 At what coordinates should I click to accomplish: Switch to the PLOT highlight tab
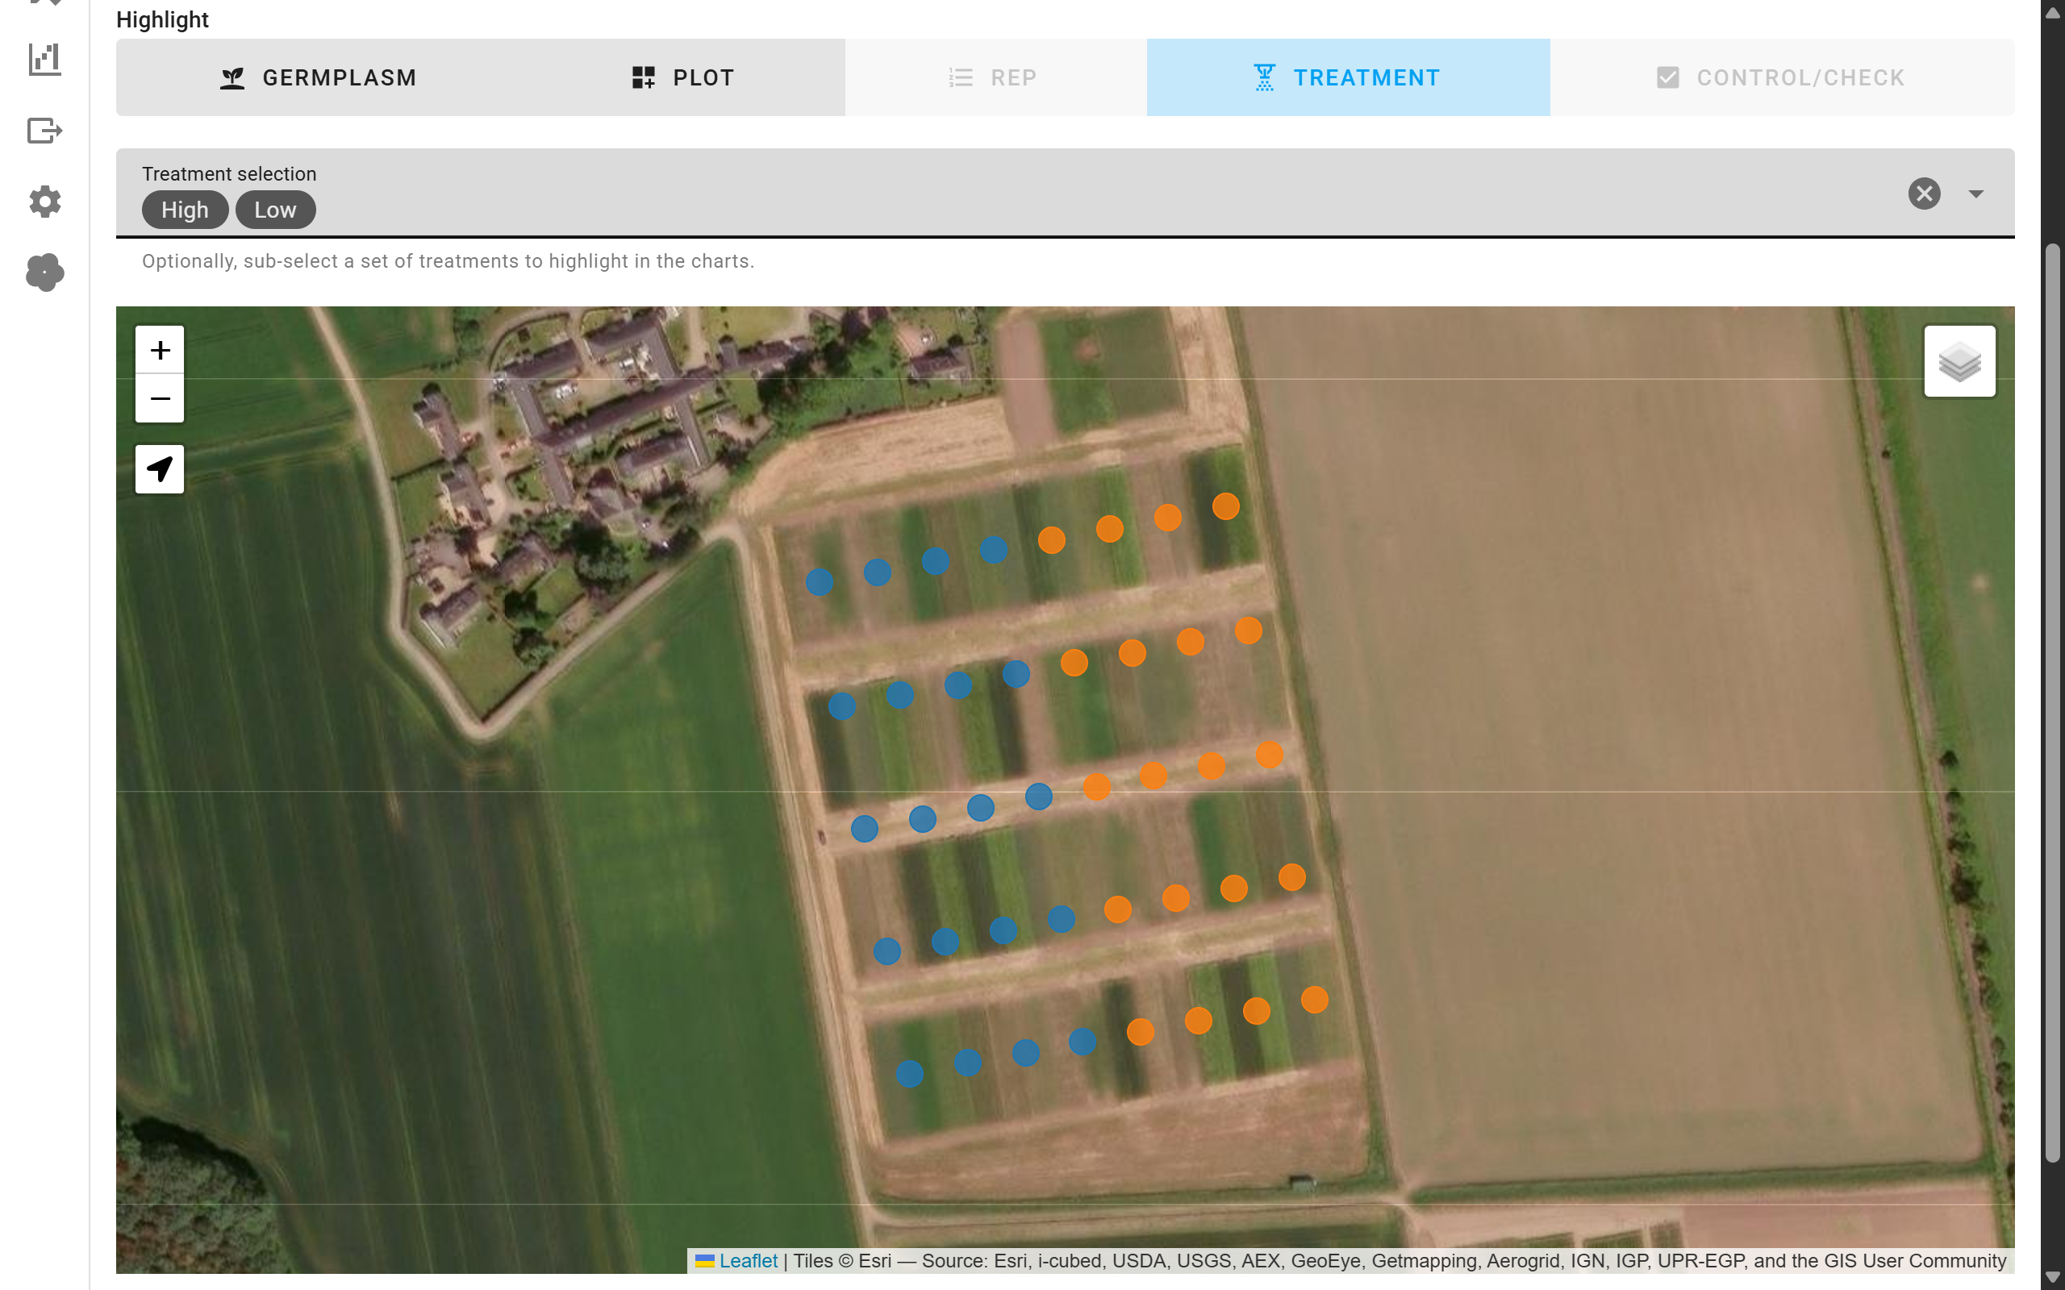click(x=682, y=77)
